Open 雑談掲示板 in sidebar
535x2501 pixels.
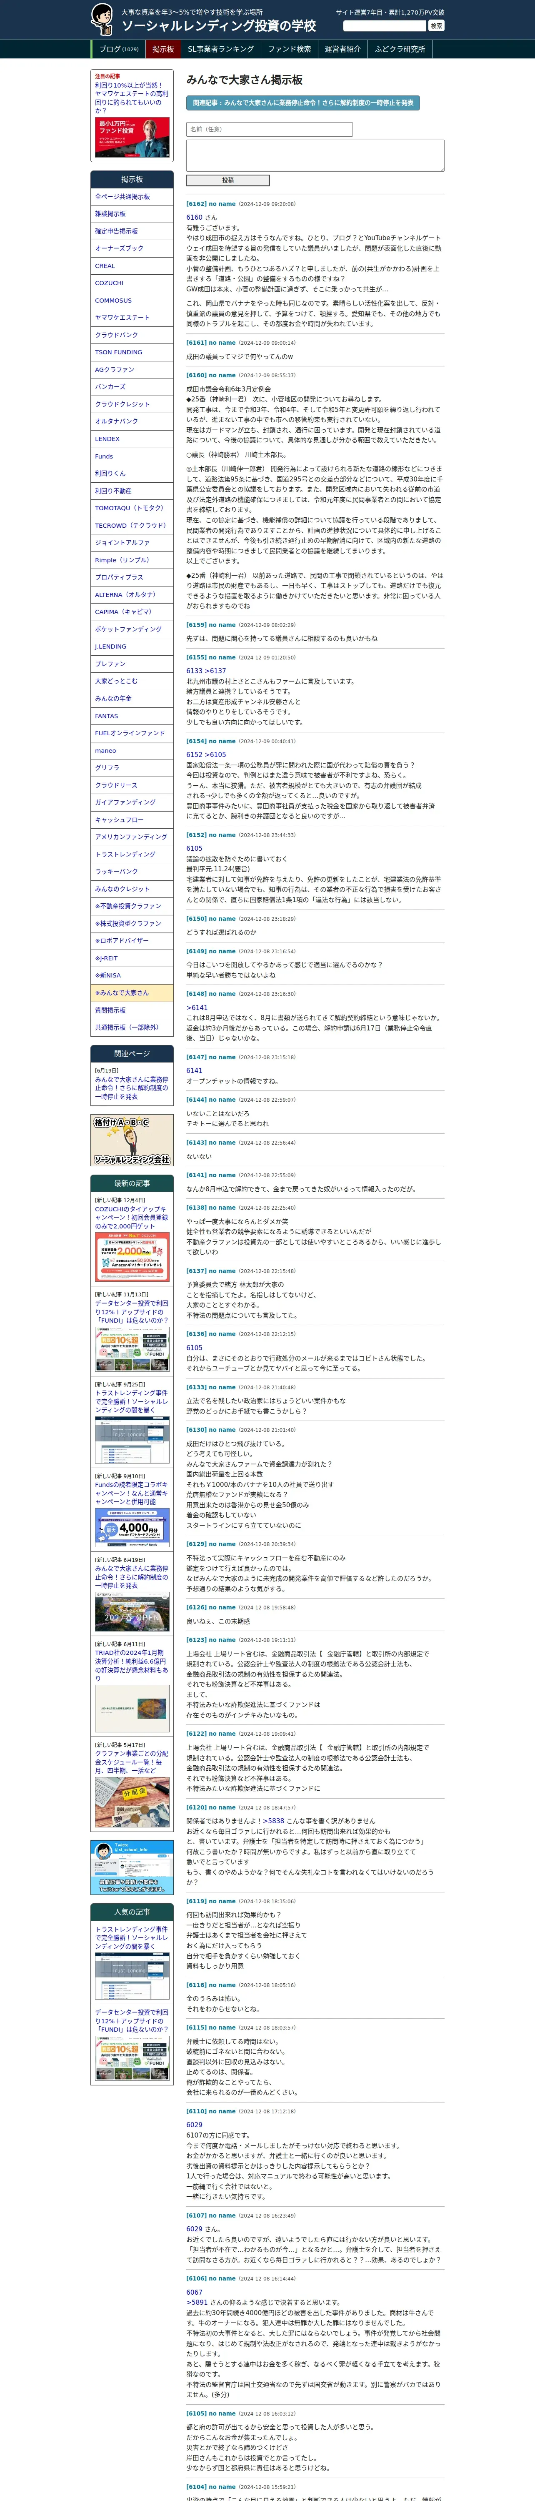point(132,213)
